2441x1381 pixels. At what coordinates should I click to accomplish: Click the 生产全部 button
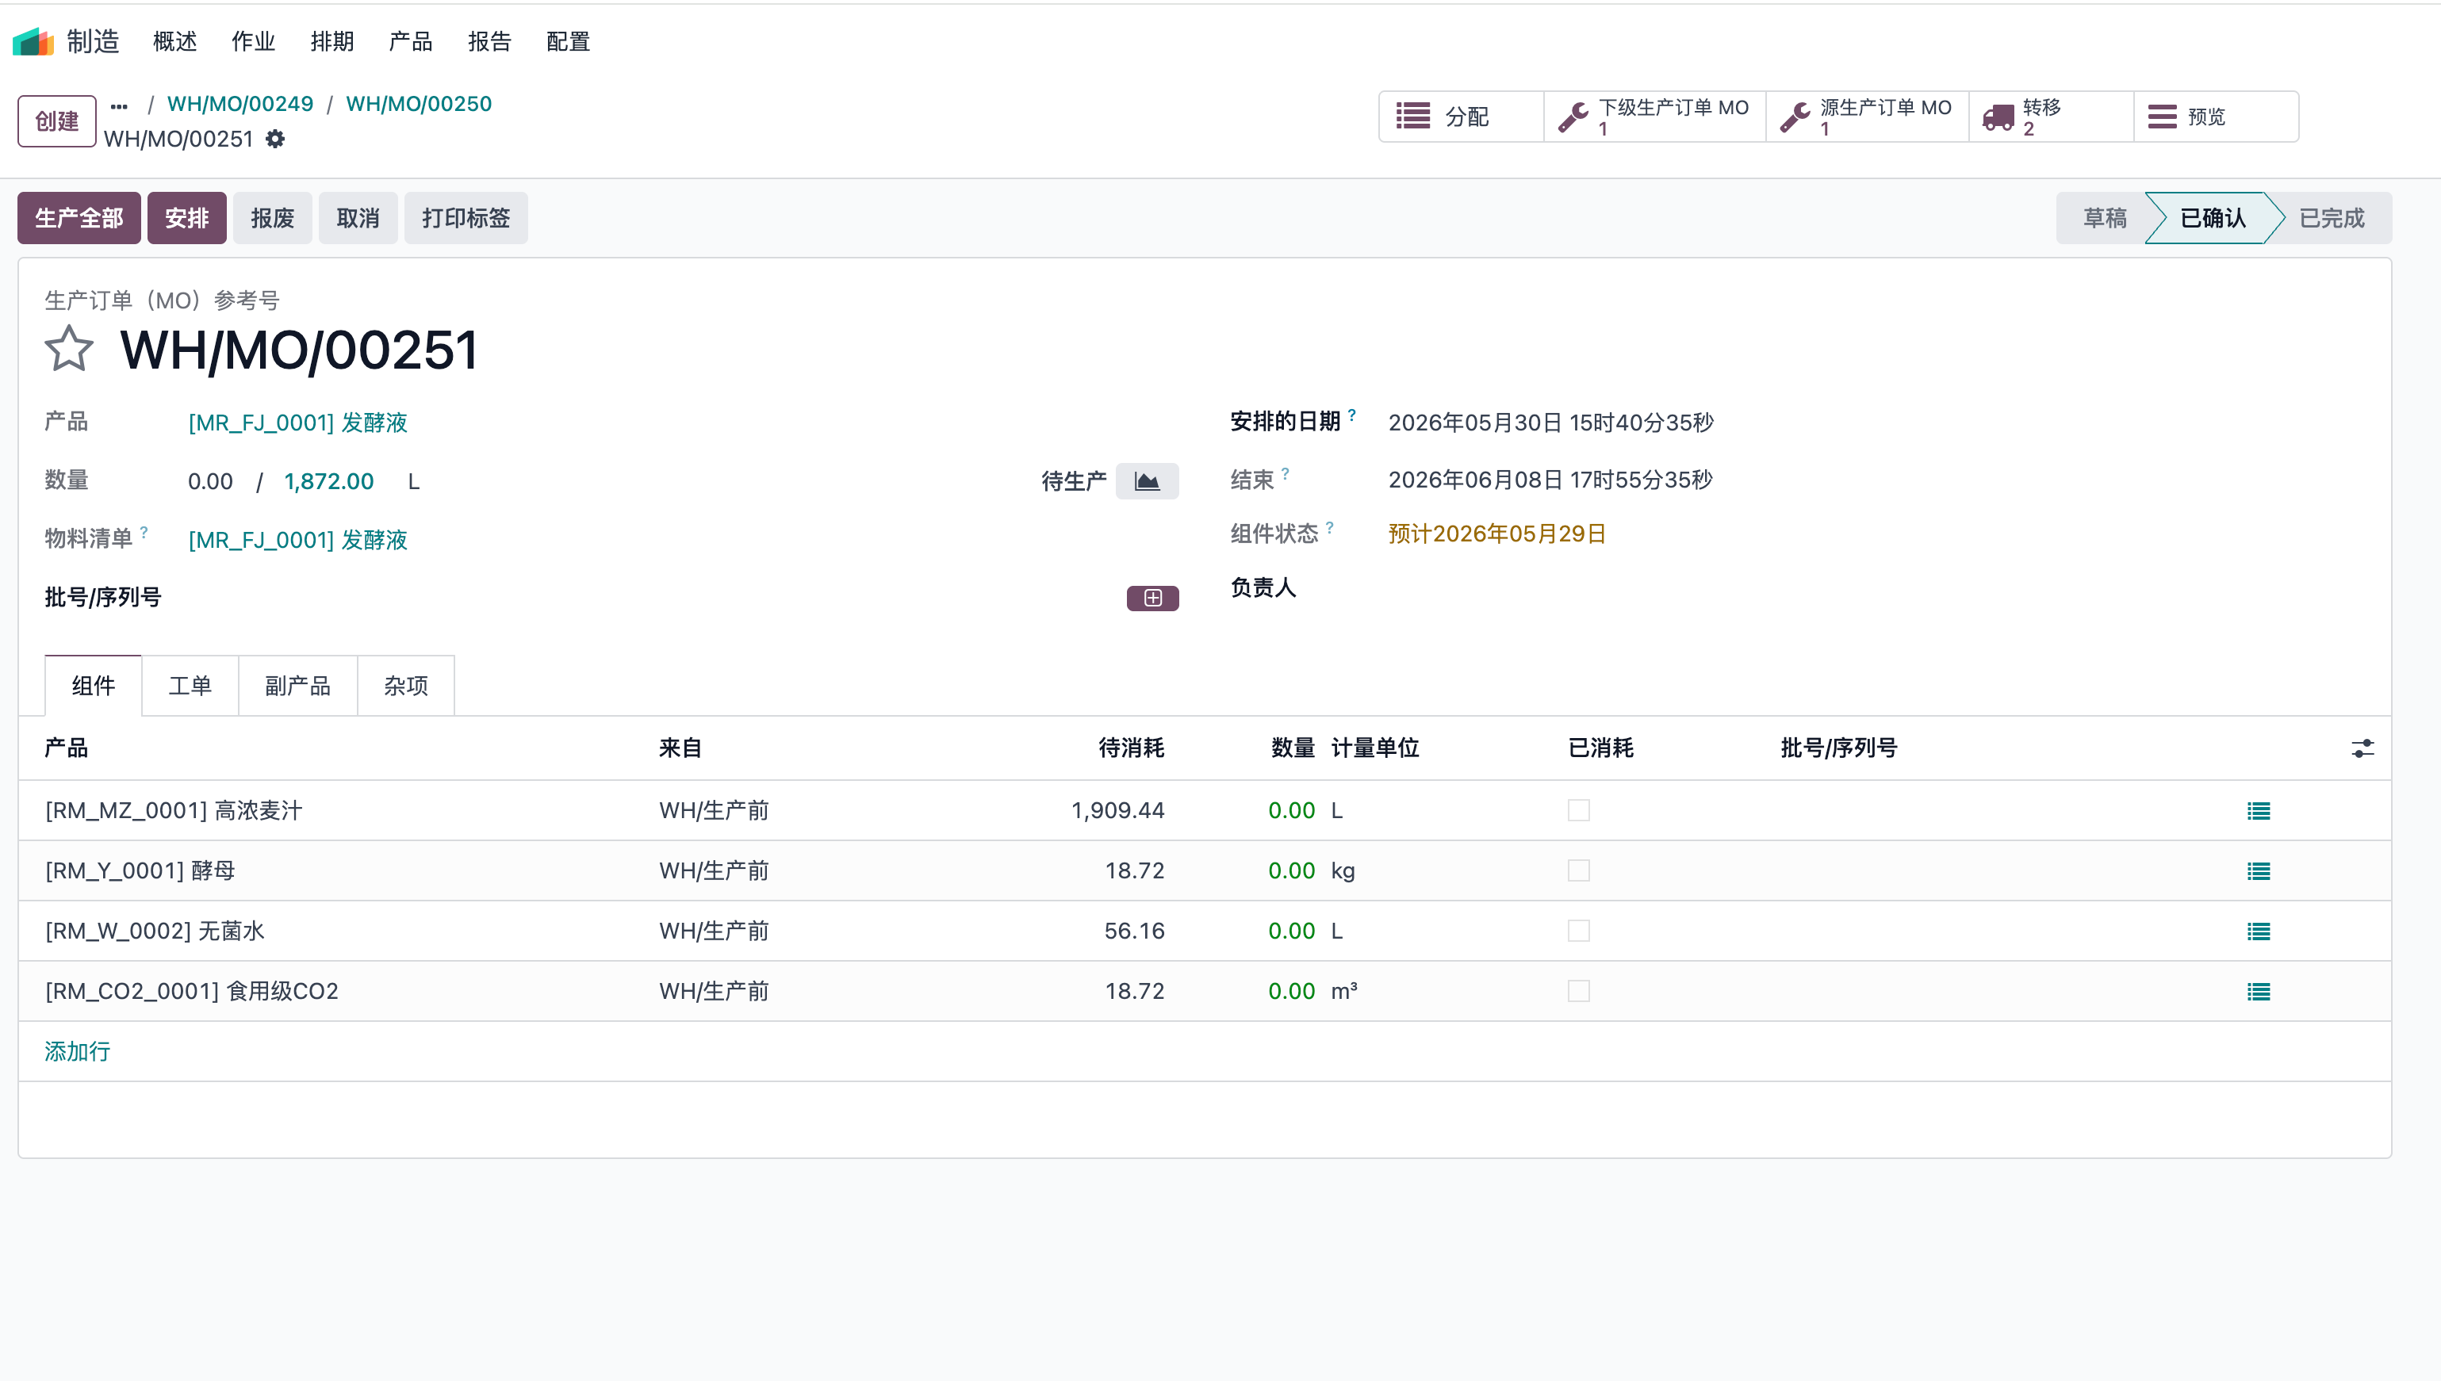click(79, 218)
